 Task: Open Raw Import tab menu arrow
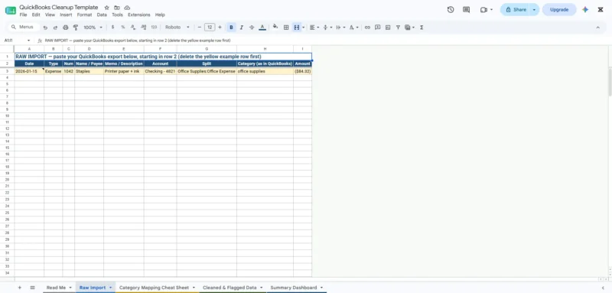click(x=110, y=288)
